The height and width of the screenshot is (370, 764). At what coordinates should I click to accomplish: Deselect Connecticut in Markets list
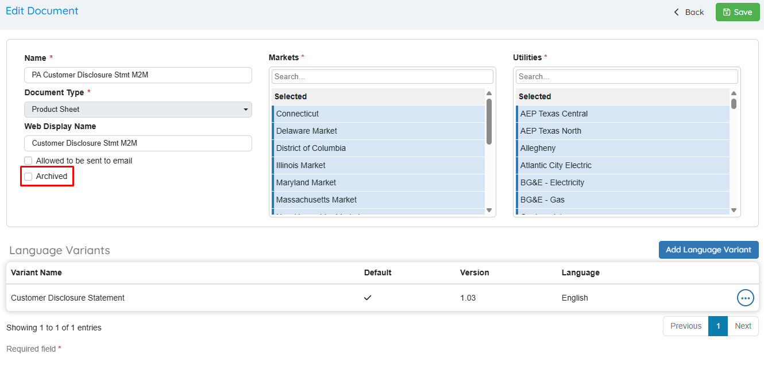(x=379, y=114)
